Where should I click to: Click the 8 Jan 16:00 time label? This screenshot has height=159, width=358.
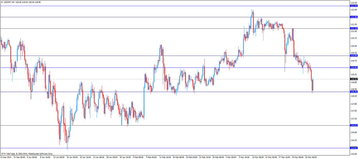click(x=45, y=158)
